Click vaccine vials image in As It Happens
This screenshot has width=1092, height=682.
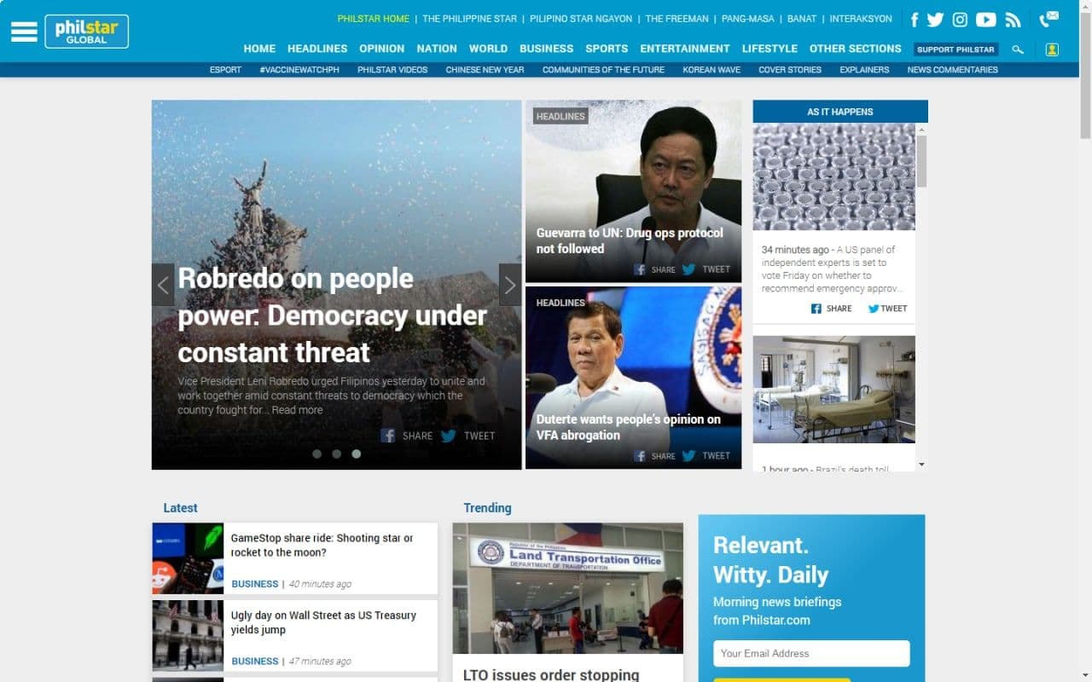834,177
